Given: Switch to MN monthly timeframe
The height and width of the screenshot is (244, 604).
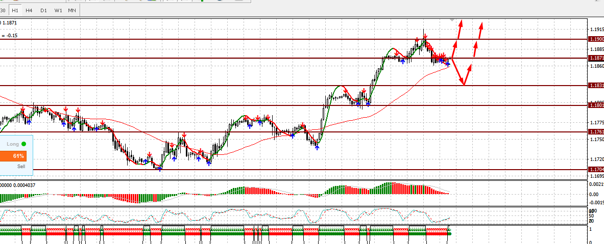Looking at the screenshot, I should pyautogui.click(x=73, y=10).
